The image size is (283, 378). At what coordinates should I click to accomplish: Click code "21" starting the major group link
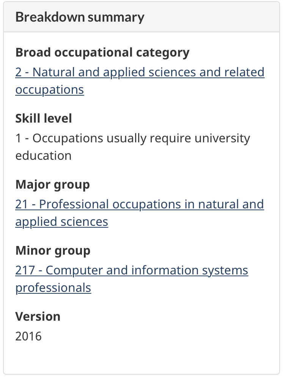tap(22, 204)
